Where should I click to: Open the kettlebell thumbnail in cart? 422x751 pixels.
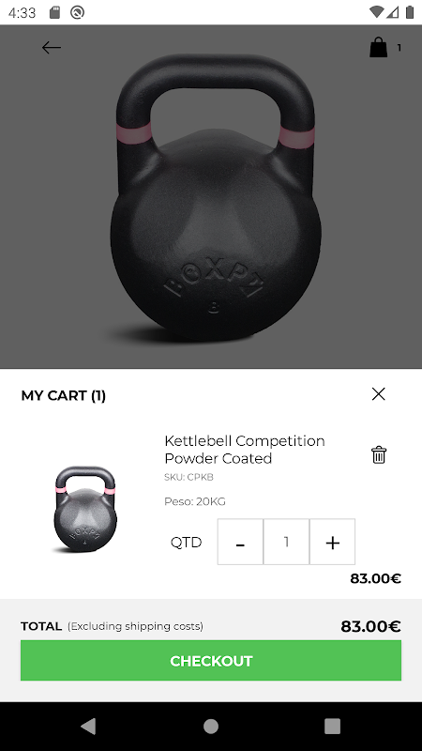tap(84, 510)
